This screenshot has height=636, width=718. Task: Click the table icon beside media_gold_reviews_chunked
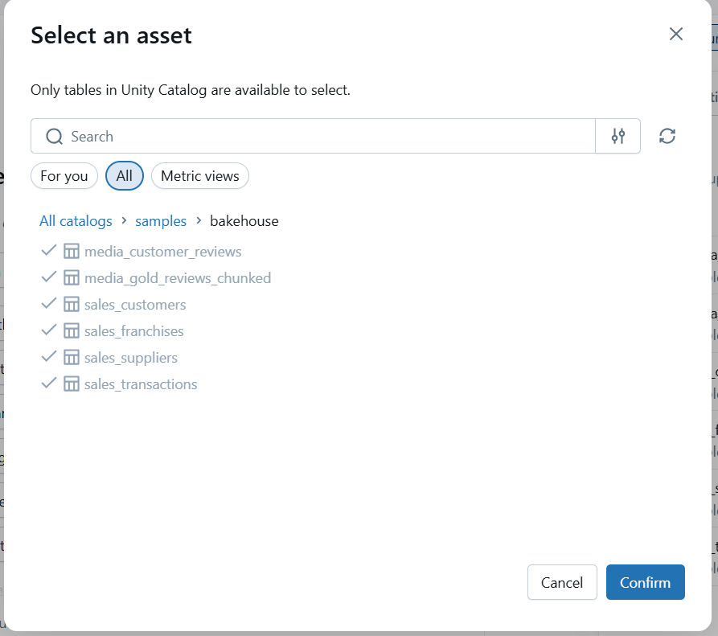72,277
